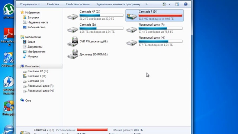The width and height of the screenshot is (238, 134).
Task: Open CDBurnerXP desktop shortcut
Action: (x=8, y=60)
